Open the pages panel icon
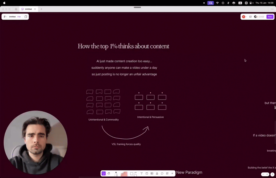276x178 pixels. pos(26,17)
